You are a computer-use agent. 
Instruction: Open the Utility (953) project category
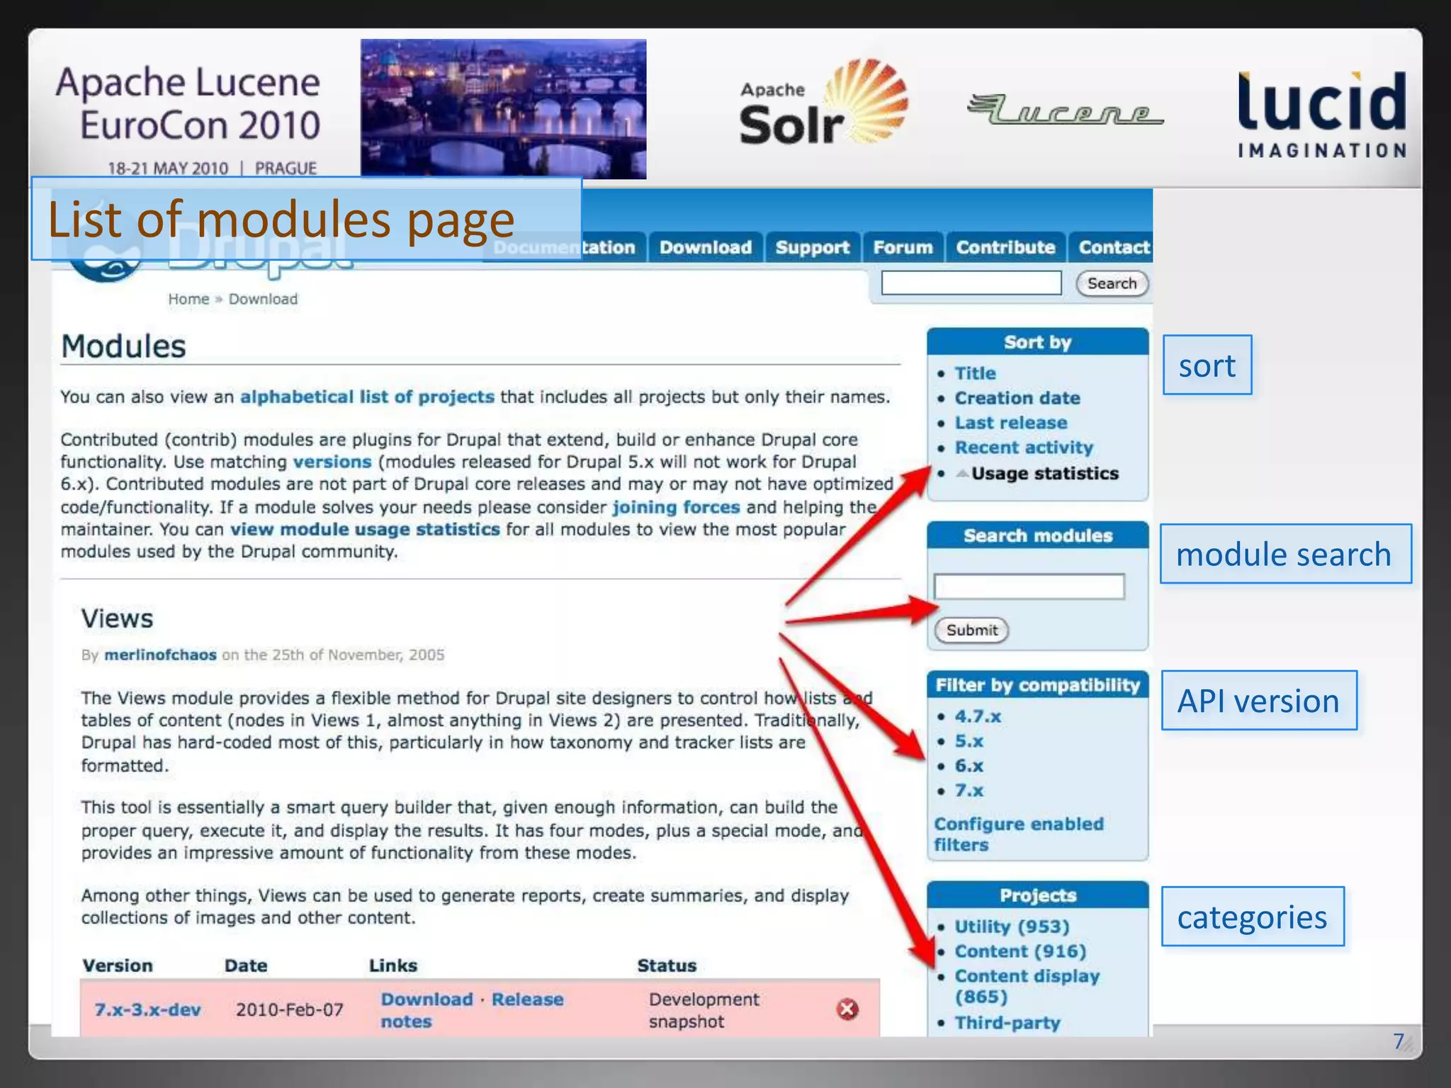[x=1012, y=926]
